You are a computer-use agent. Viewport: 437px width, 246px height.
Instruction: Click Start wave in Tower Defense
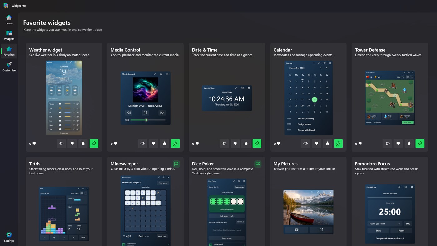(408, 122)
